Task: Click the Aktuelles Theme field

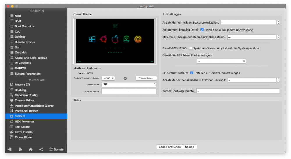Action: click(x=129, y=92)
